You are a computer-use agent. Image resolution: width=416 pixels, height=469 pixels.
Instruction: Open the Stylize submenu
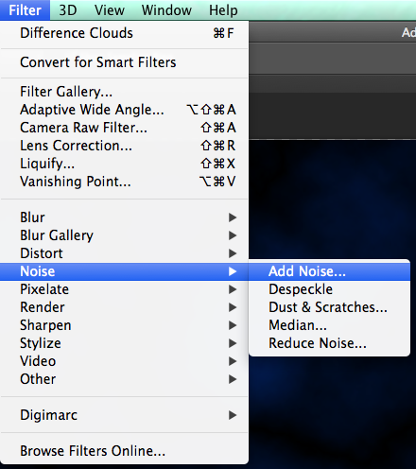coord(124,343)
